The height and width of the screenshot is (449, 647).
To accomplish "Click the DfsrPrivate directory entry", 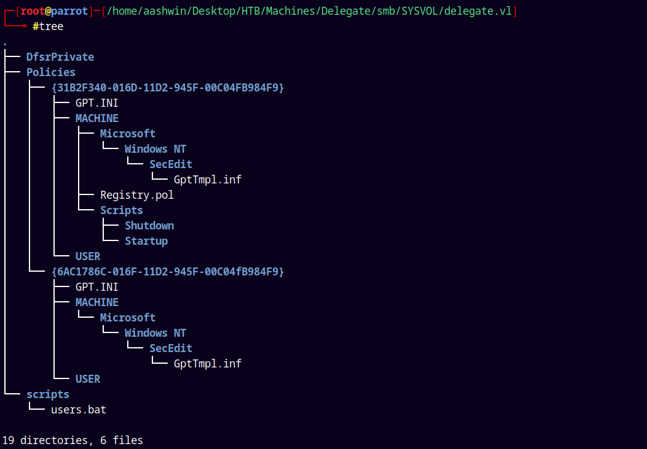I will (x=60, y=57).
